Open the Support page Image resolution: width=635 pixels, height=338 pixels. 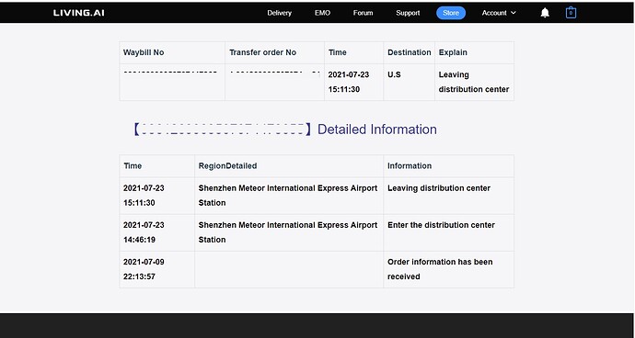(x=408, y=13)
